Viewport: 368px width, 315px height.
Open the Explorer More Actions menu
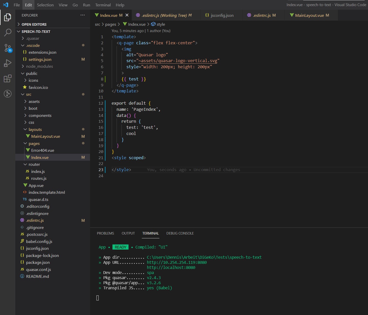click(x=82, y=15)
